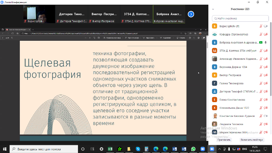
Task: Select Бобрава Анаст... video tile
Action: [x=169, y=14]
